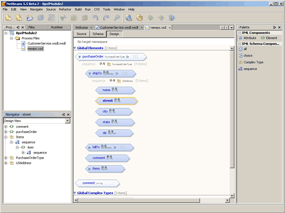Select the 'all' schema component

243,49
